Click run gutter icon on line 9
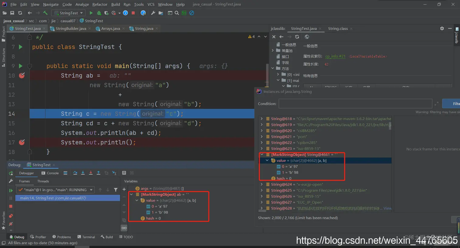 20,66
